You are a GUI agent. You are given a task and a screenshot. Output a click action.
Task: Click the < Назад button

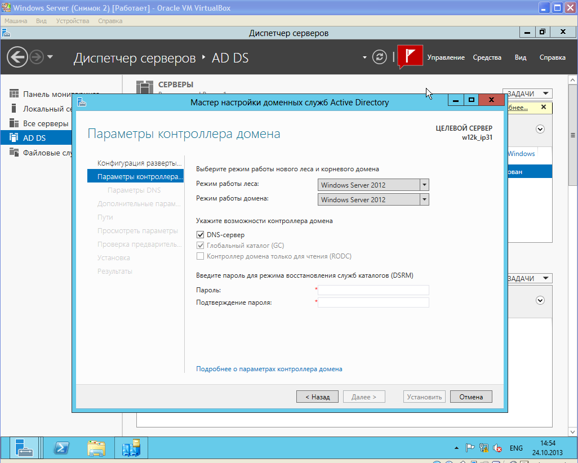point(317,397)
